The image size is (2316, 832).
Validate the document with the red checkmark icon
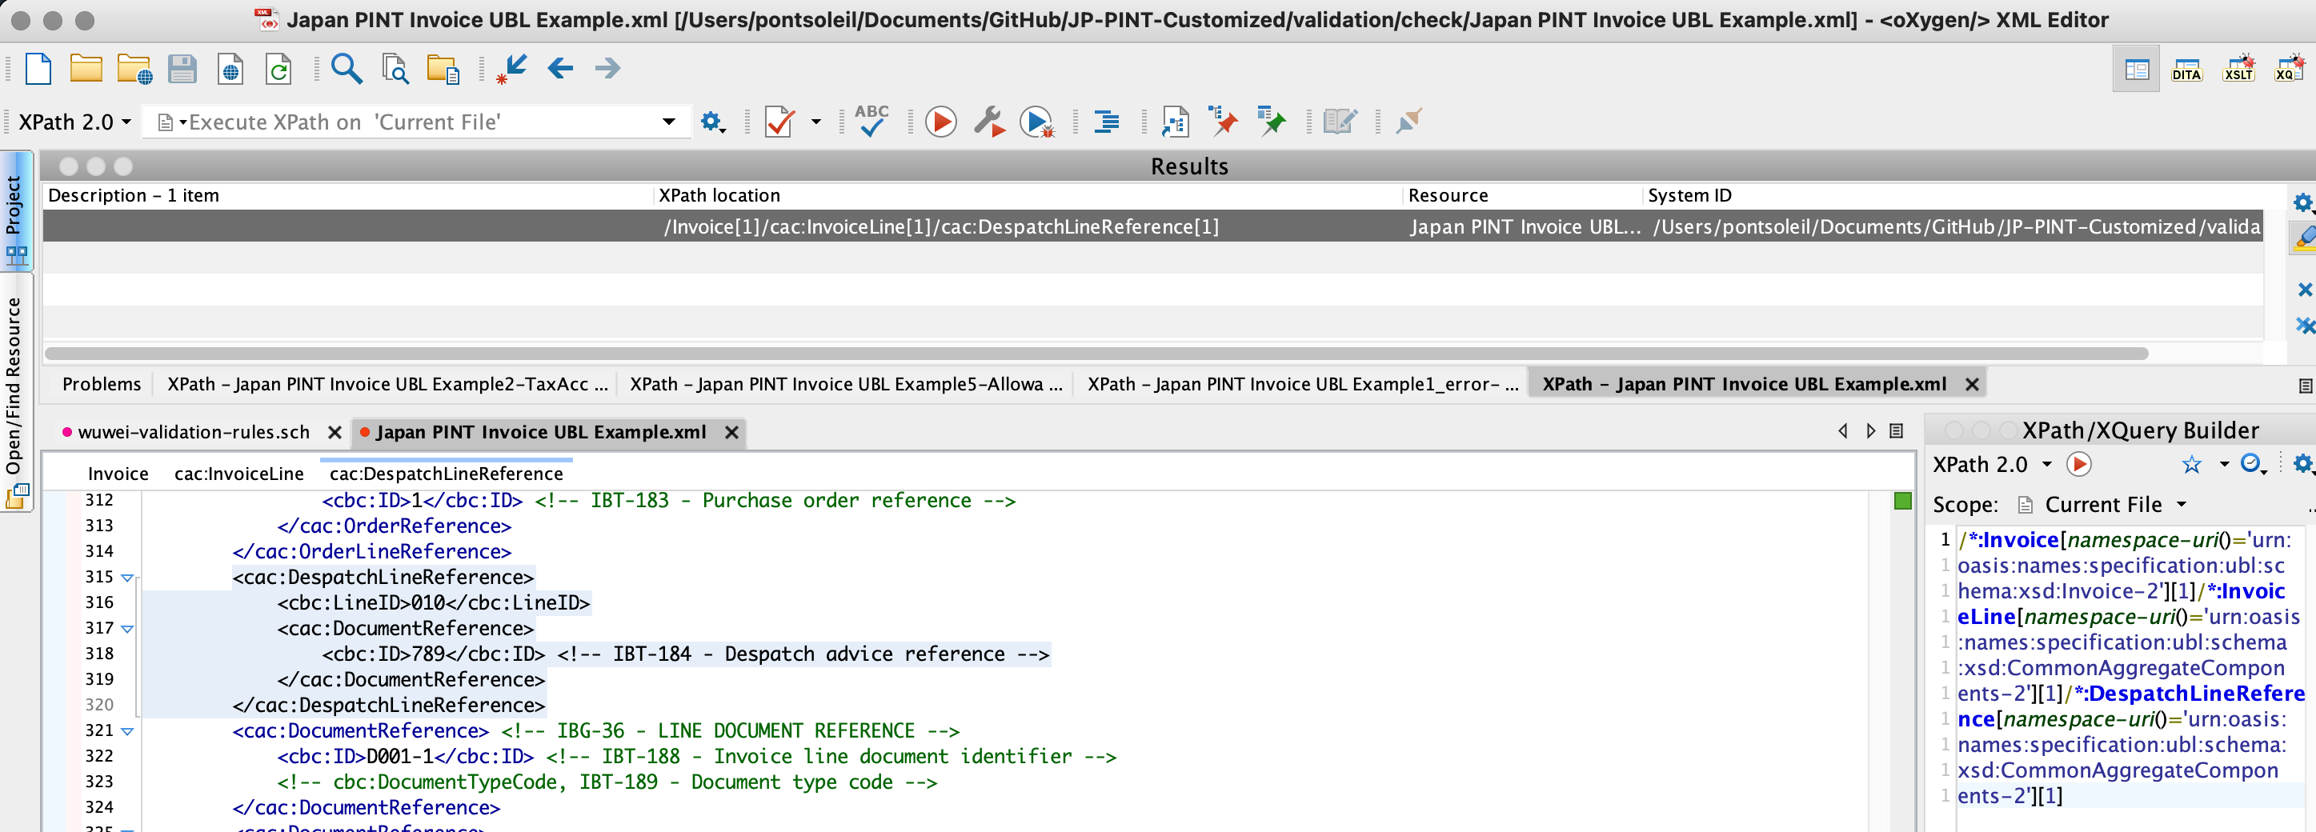(x=779, y=122)
